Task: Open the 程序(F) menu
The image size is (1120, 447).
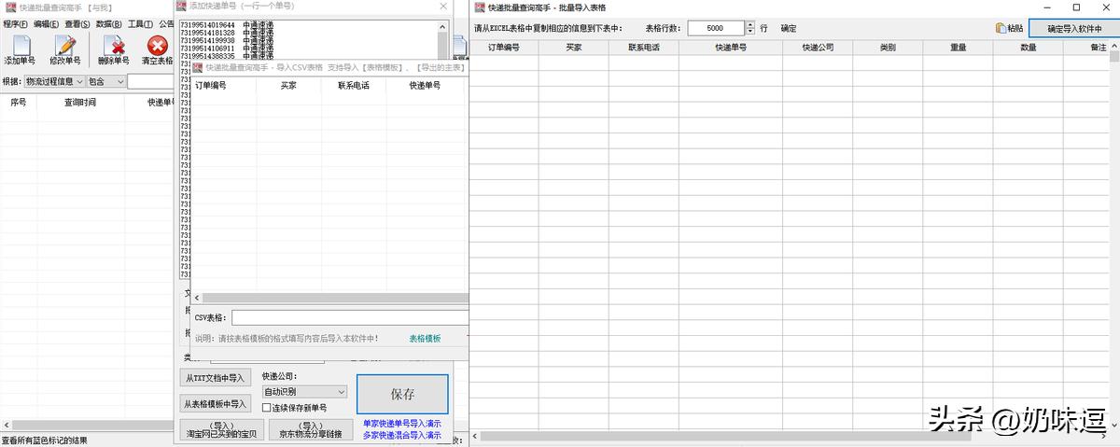Action: tap(15, 23)
